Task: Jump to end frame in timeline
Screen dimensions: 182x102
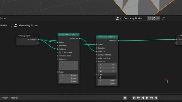Action: coord(156,98)
